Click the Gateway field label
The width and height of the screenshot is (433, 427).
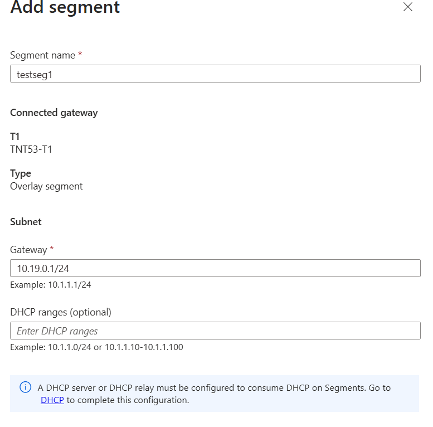click(28, 250)
